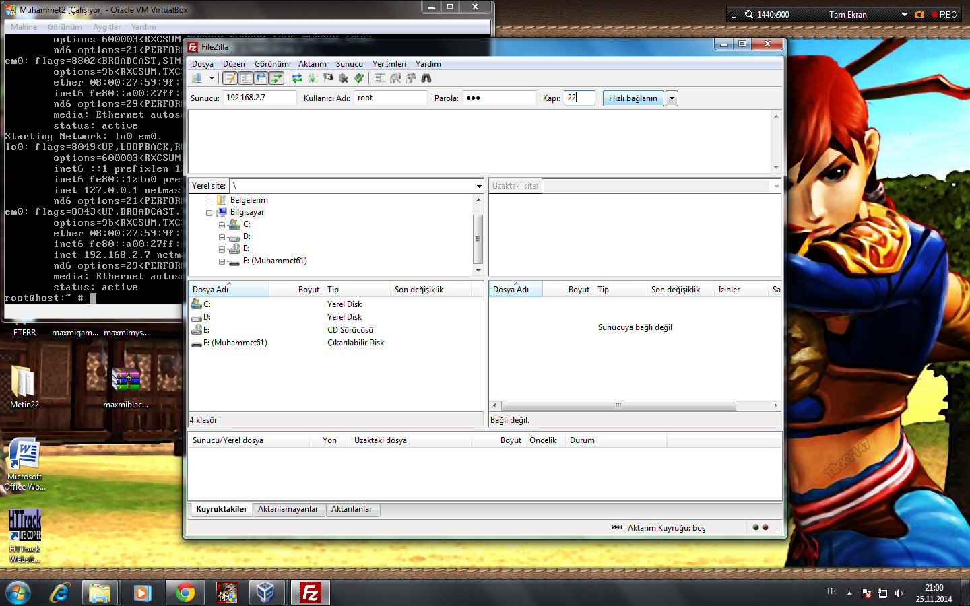This screenshot has width=970, height=606.
Task: Open the Tam Ekran mode dropdown
Action: pos(905,14)
